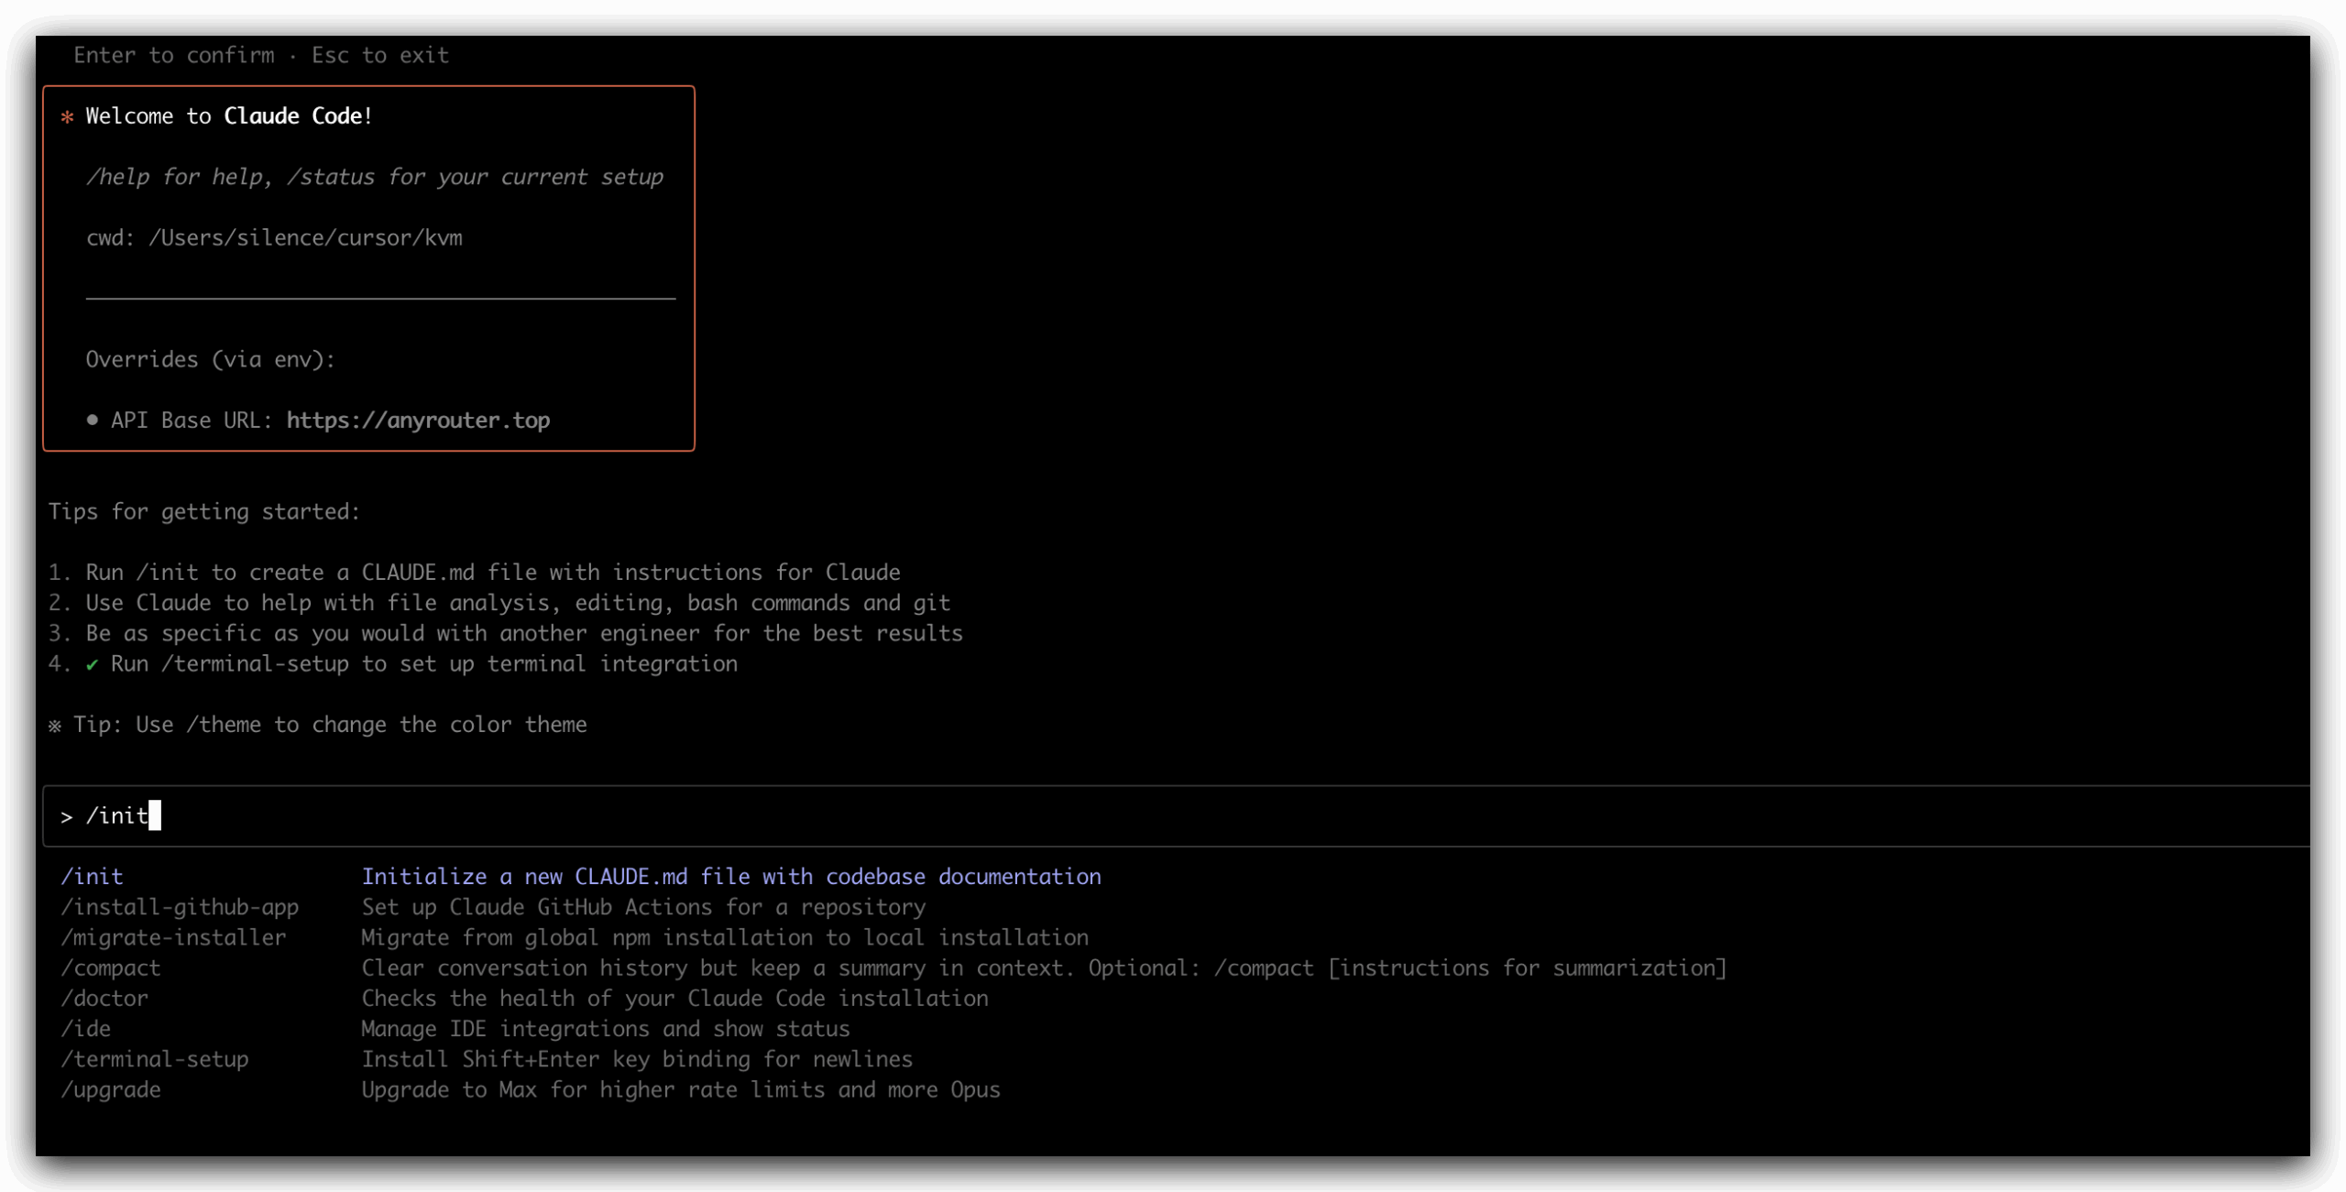Screen dimensions: 2346x1192
Task: Click the orange asterisk Claude Code logo
Action: click(67, 117)
